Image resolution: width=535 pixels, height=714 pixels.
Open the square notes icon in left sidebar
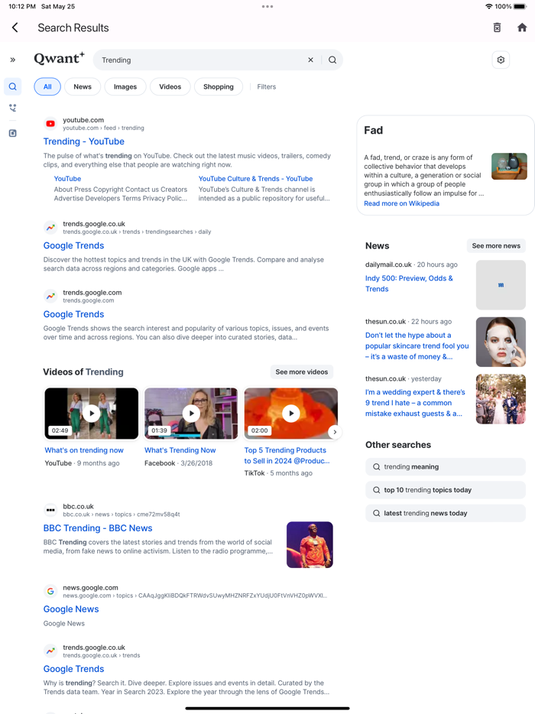pyautogui.click(x=13, y=133)
